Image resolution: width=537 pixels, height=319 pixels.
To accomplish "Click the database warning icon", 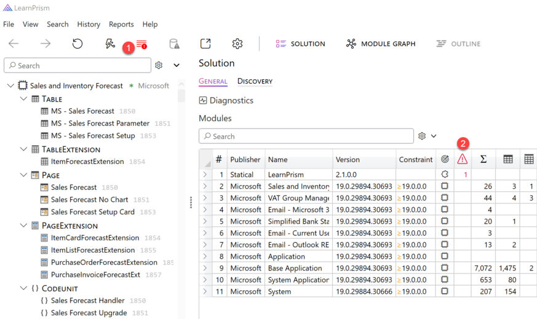I will 174,44.
